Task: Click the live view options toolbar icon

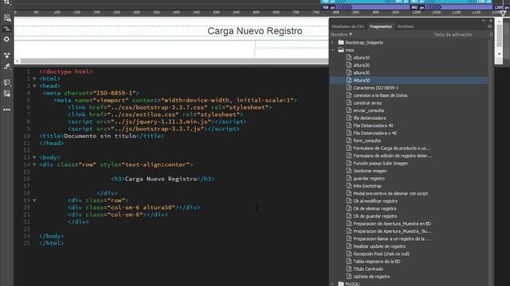Action: [7, 17]
